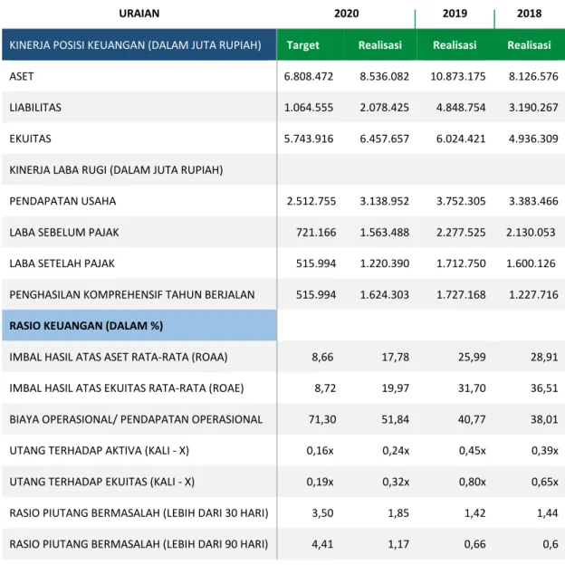565x565 pixels.
Task: Select the ROAE row label
Action: 127,388
